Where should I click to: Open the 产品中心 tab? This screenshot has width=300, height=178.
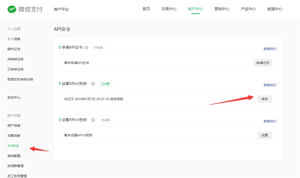click(248, 9)
